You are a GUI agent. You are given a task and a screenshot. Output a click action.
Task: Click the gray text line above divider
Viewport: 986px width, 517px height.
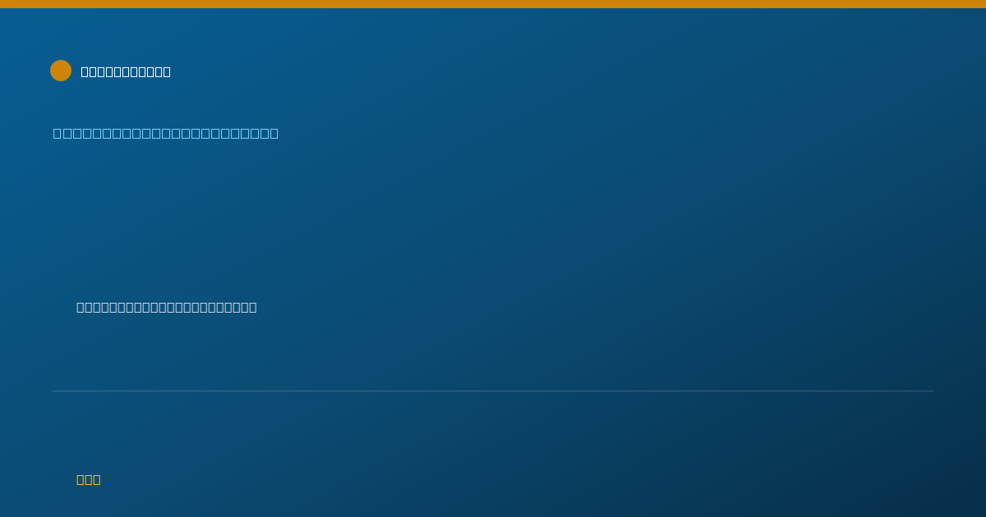click(x=167, y=307)
